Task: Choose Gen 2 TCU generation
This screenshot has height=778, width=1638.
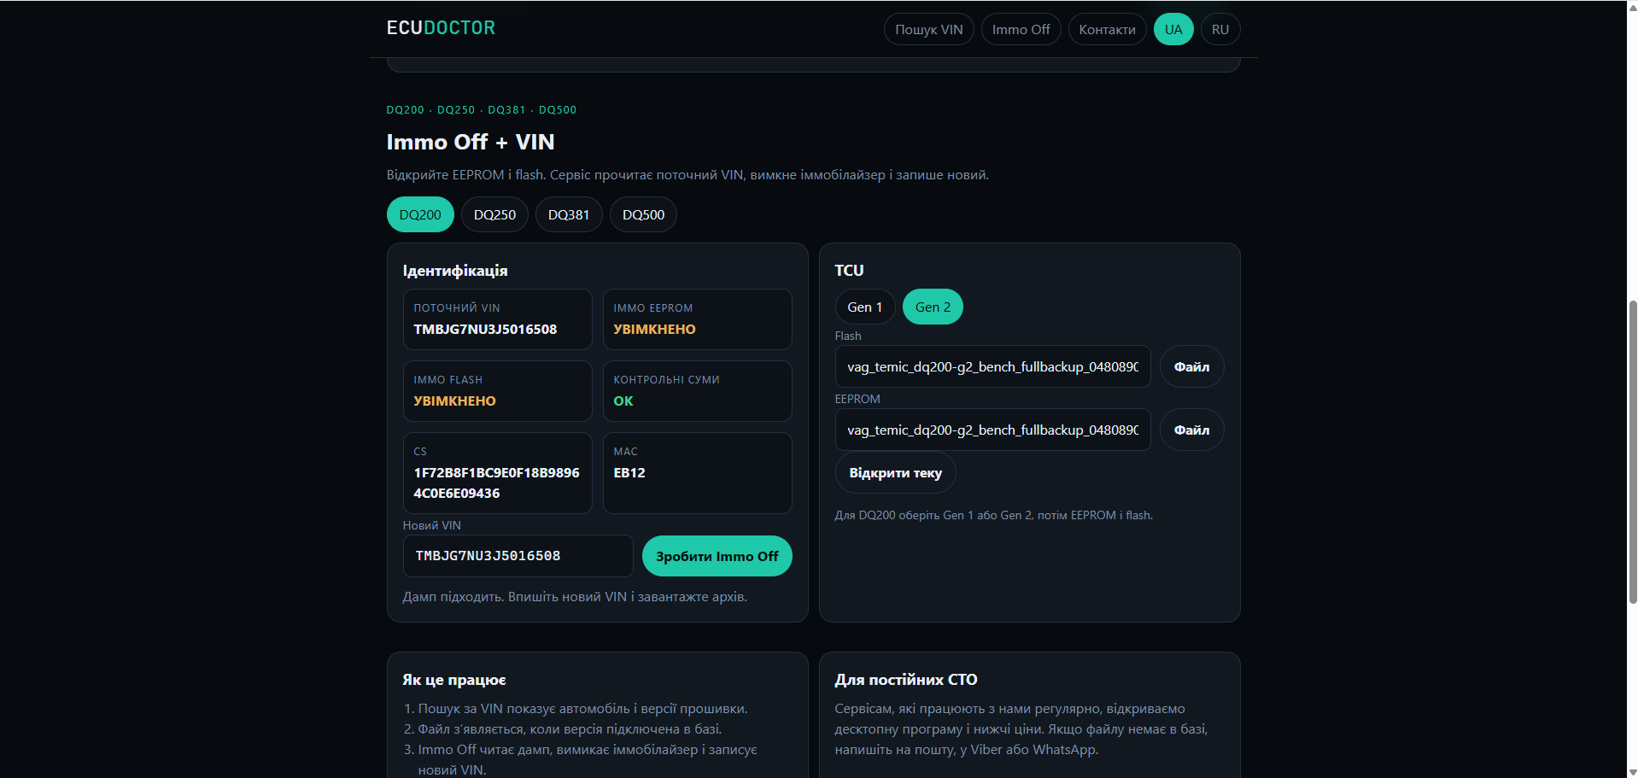Action: pyautogui.click(x=933, y=307)
